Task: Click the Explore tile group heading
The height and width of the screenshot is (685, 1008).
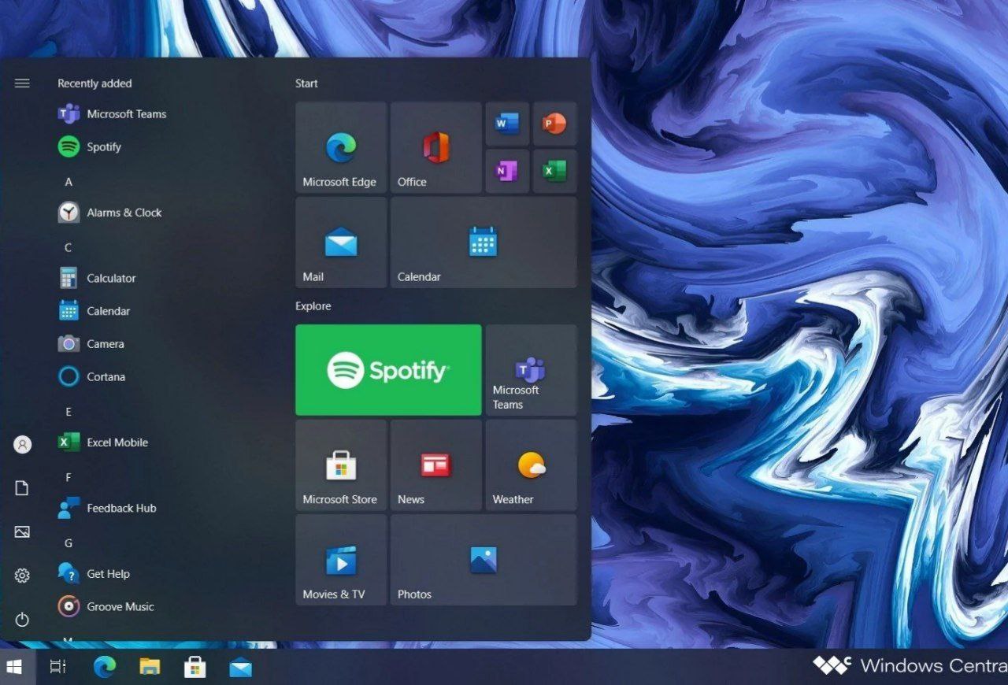Action: [x=313, y=306]
